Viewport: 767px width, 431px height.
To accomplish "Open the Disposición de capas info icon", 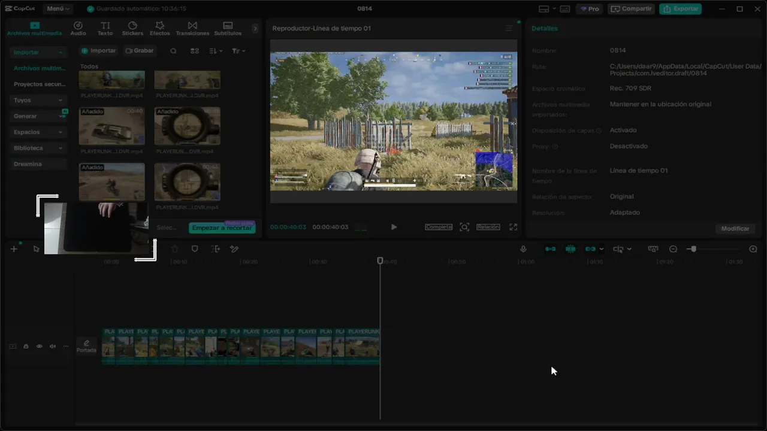I will (599, 130).
